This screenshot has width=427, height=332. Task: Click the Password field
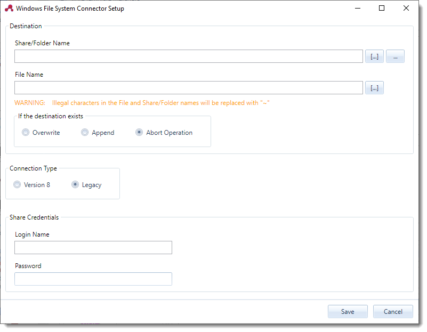(93, 279)
